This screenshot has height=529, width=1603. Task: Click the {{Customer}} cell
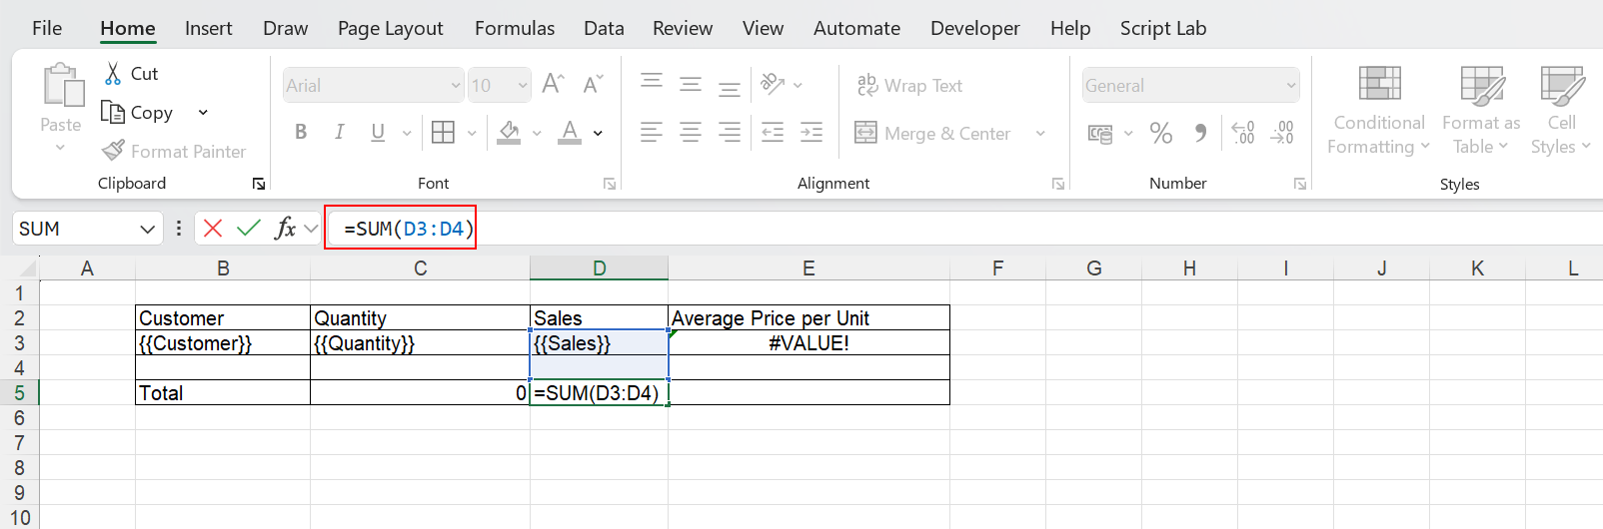click(223, 342)
